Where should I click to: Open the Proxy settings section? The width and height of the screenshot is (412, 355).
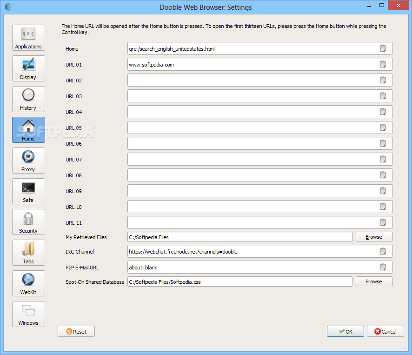point(28,161)
